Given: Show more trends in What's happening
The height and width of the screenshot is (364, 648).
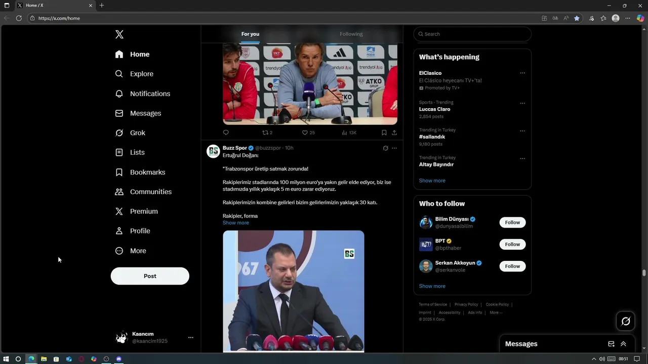Looking at the screenshot, I should [432, 180].
